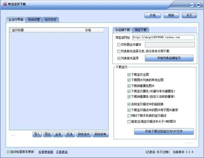
Task: Enable the 仅标题含关键字 checkbox
Action: tap(119, 45)
